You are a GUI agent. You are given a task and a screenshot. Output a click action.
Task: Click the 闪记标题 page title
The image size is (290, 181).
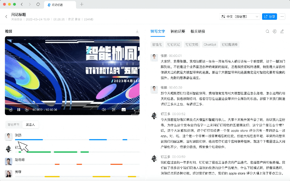(x=19, y=15)
